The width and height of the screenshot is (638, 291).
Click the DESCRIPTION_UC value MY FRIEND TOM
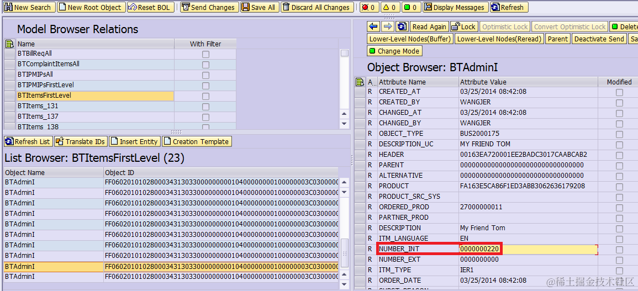pyautogui.click(x=528, y=144)
